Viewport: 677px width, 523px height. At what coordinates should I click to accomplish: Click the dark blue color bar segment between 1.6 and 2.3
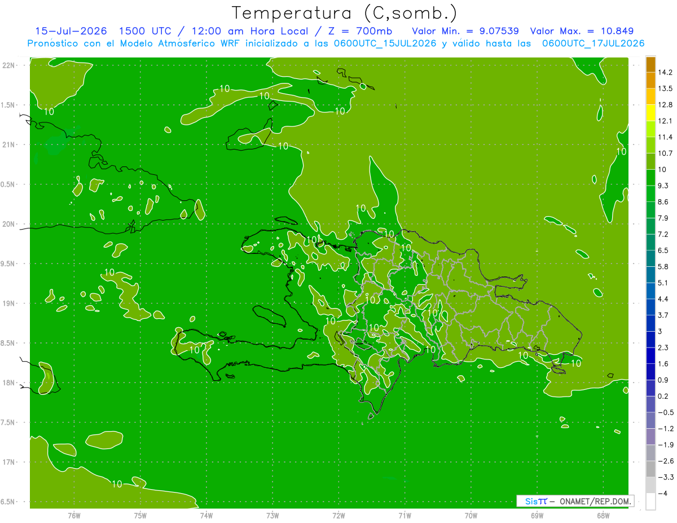click(650, 356)
